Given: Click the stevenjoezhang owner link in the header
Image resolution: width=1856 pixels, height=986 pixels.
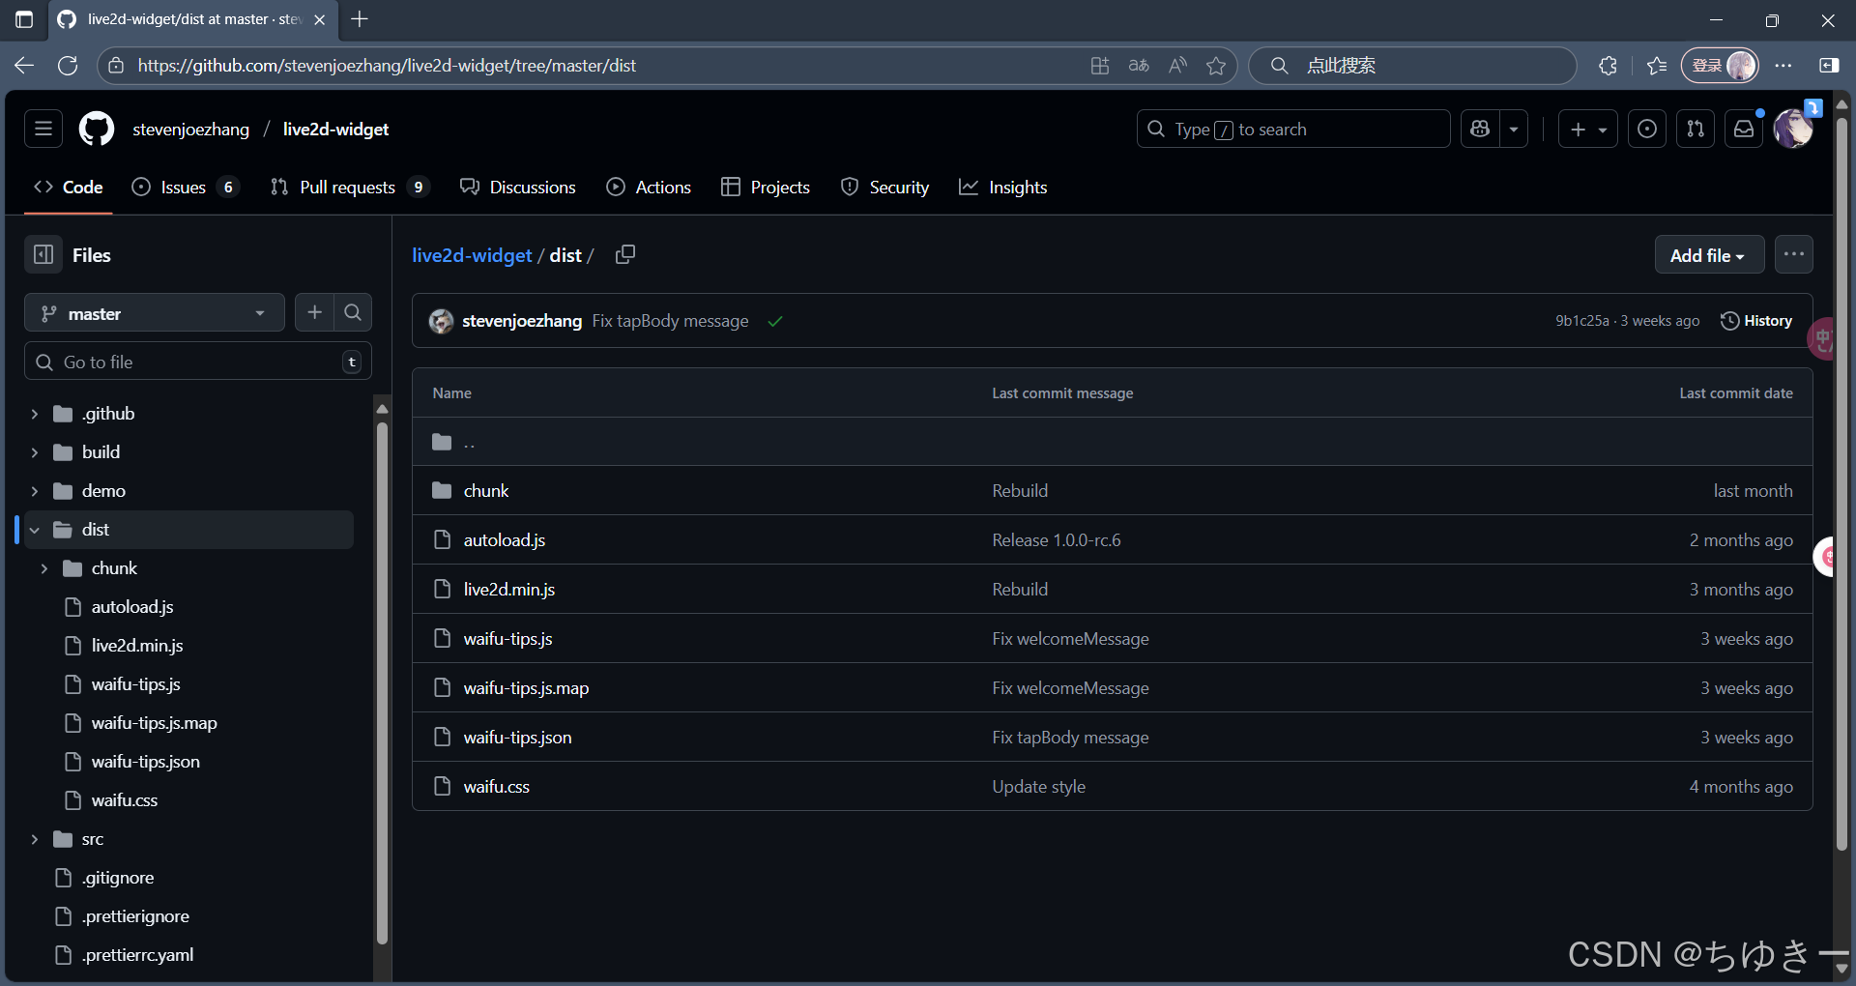Looking at the screenshot, I should [190, 130].
